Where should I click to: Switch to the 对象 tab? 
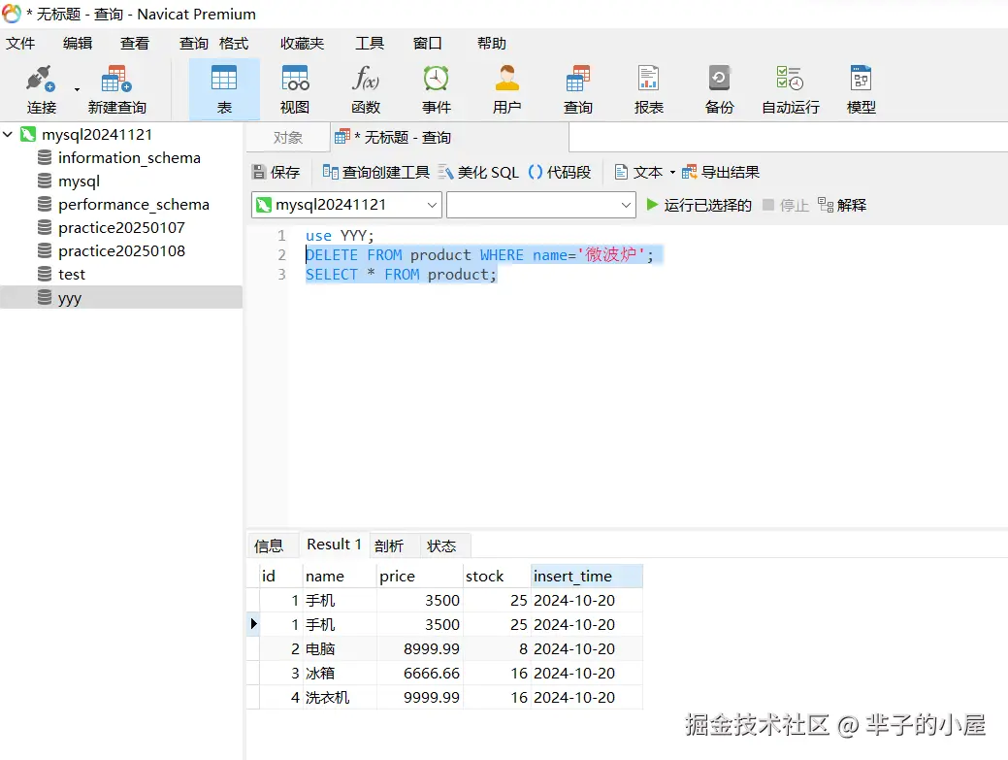tap(287, 137)
